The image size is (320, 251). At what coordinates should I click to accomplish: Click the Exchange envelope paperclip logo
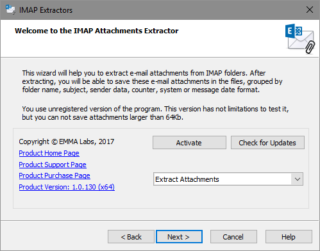[300, 38]
